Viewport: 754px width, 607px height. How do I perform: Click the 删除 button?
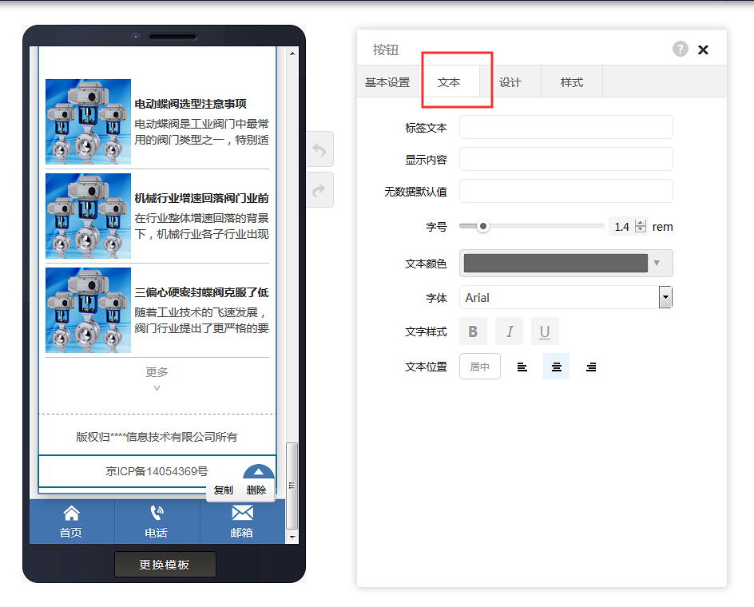click(256, 490)
